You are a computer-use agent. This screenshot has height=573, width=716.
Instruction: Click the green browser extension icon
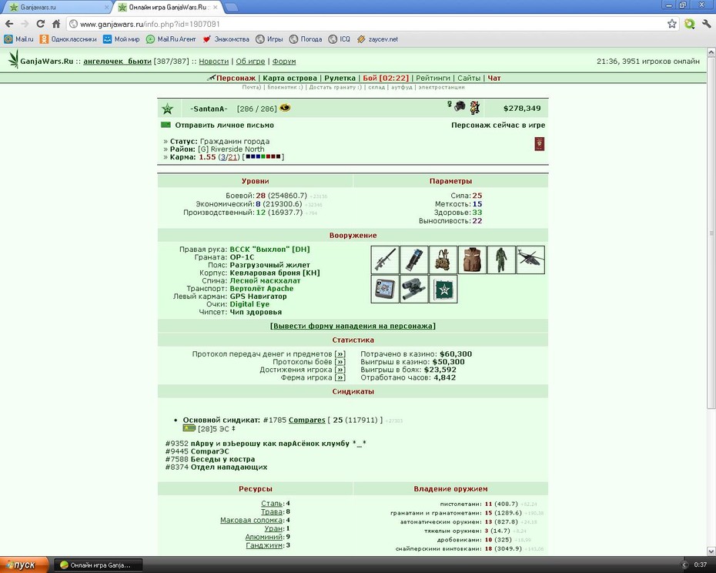pos(690,24)
